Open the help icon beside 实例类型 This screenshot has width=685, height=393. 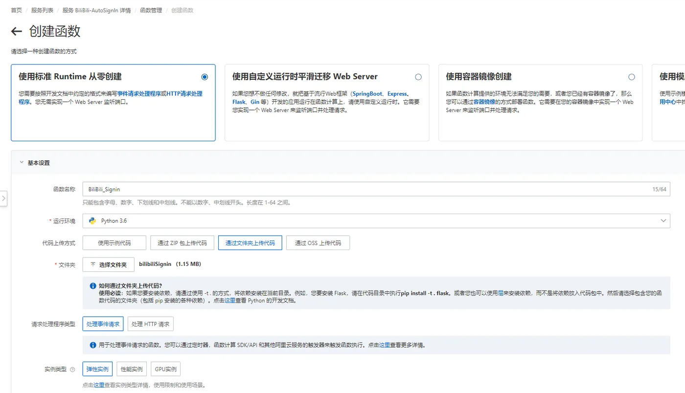(x=72, y=370)
